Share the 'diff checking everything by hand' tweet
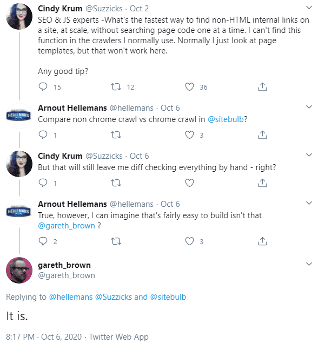The height and width of the screenshot is (344, 318). coord(262,183)
